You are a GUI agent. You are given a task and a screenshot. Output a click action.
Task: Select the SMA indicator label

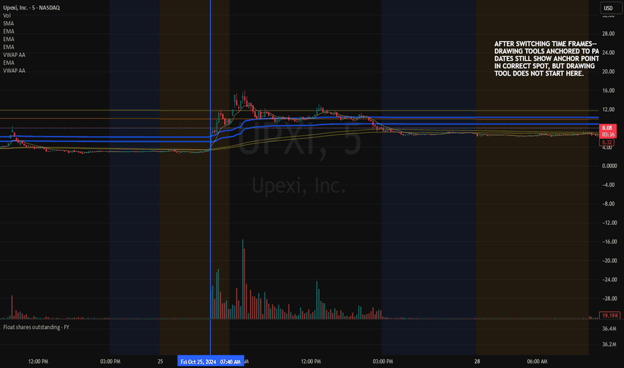pos(8,23)
